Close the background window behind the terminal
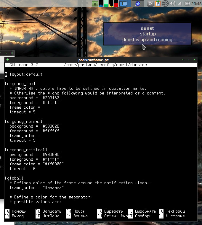 pyautogui.click(x=12, y=53)
